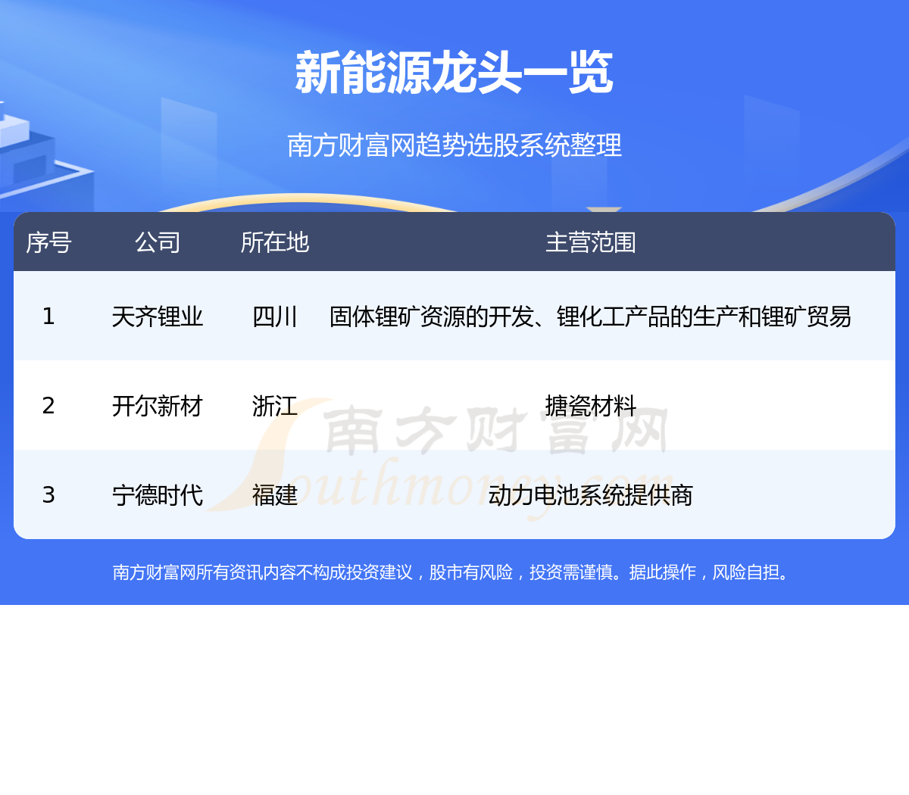The width and height of the screenshot is (909, 795).
Task: Select location cell 浙江
Action: (275, 406)
